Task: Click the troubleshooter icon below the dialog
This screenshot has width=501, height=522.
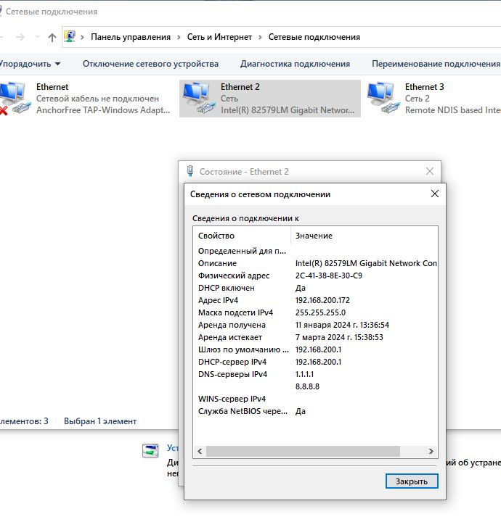Action: pos(150,450)
